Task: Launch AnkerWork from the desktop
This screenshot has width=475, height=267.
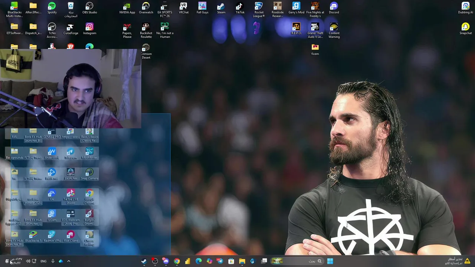Action: [52, 154]
